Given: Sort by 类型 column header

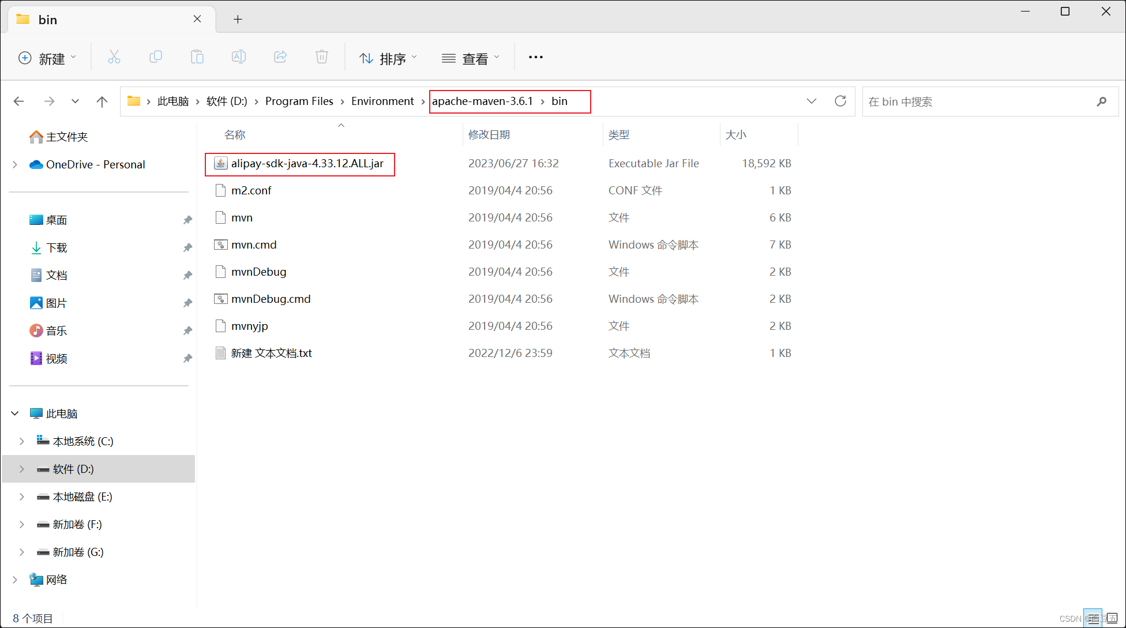Looking at the screenshot, I should (619, 134).
